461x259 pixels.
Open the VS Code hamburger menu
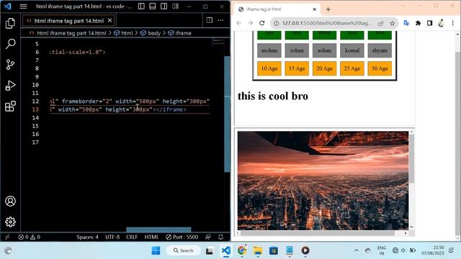(23, 6)
